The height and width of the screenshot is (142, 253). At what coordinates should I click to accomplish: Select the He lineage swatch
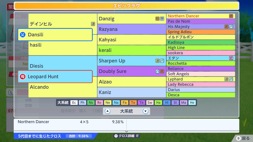[192, 102]
